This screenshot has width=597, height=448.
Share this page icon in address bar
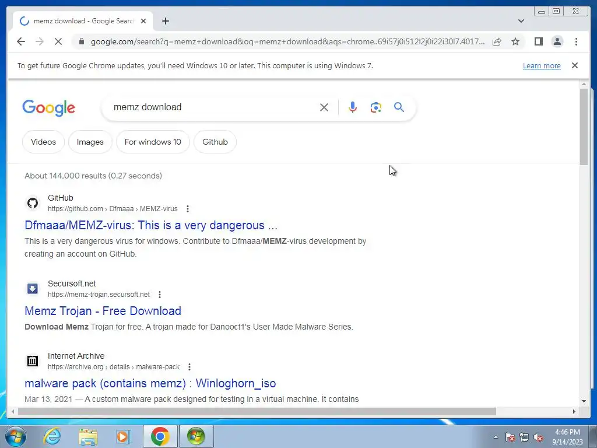497,41
